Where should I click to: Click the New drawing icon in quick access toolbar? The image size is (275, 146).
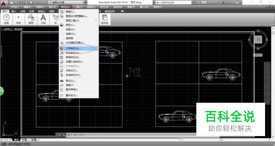pos(12,2)
